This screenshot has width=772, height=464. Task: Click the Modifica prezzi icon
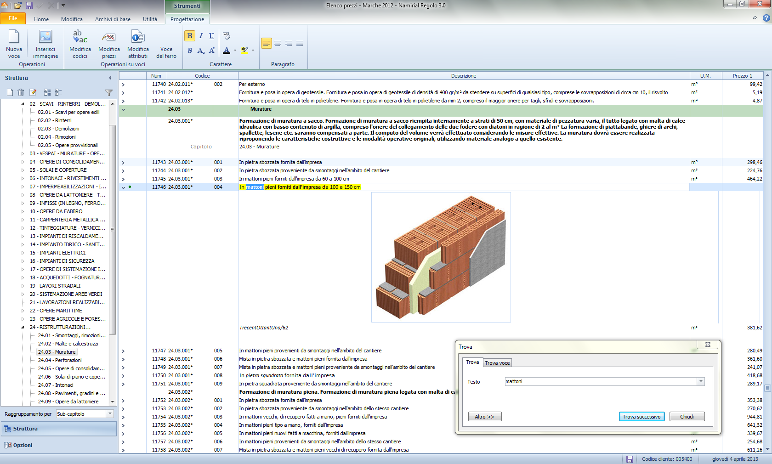pos(109,37)
